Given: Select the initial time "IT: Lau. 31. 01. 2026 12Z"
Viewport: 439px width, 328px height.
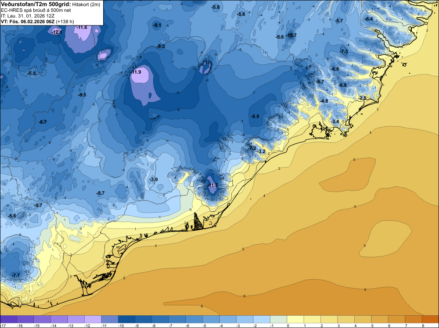Looking at the screenshot, I should coord(27,16).
